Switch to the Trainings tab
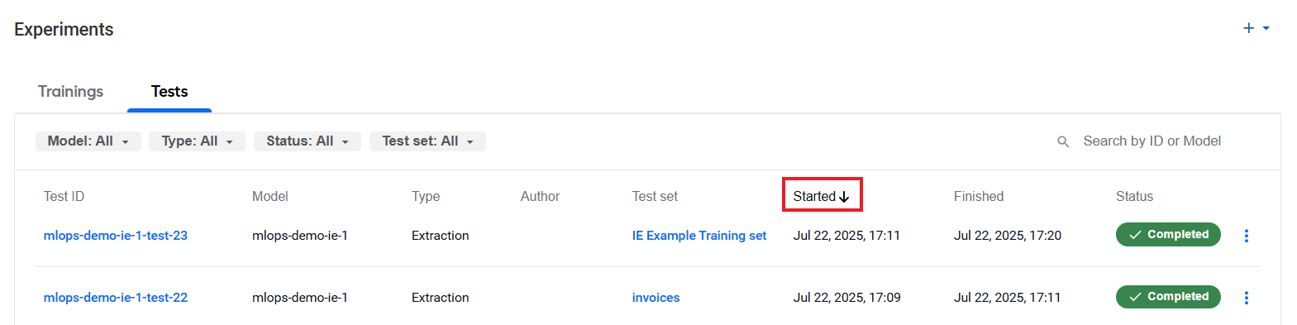This screenshot has height=325, width=1297. [71, 91]
